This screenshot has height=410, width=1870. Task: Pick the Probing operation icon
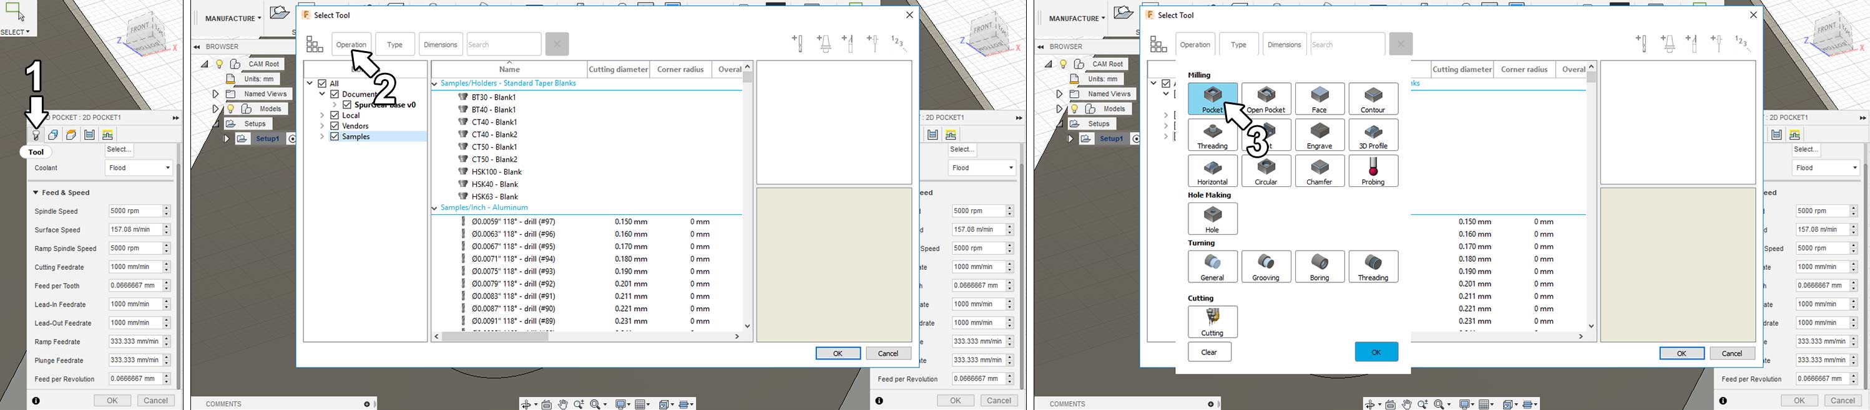(x=1373, y=171)
